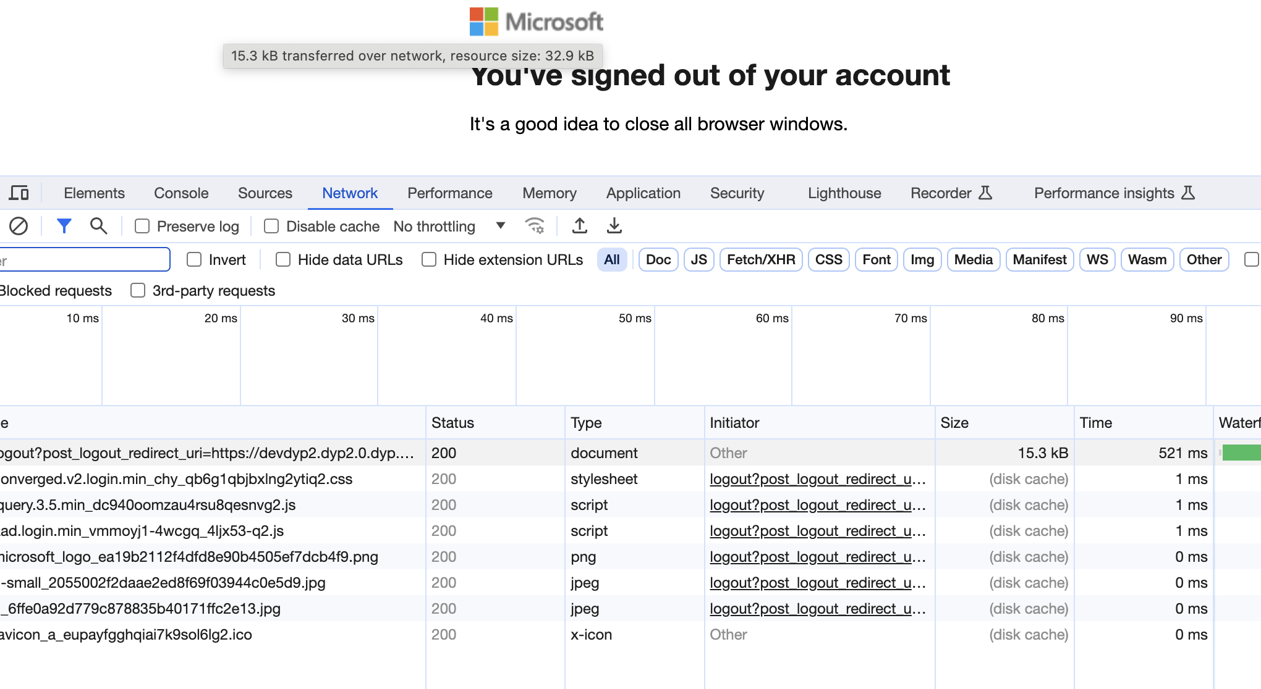Click the green waterfall bar

(1241, 453)
